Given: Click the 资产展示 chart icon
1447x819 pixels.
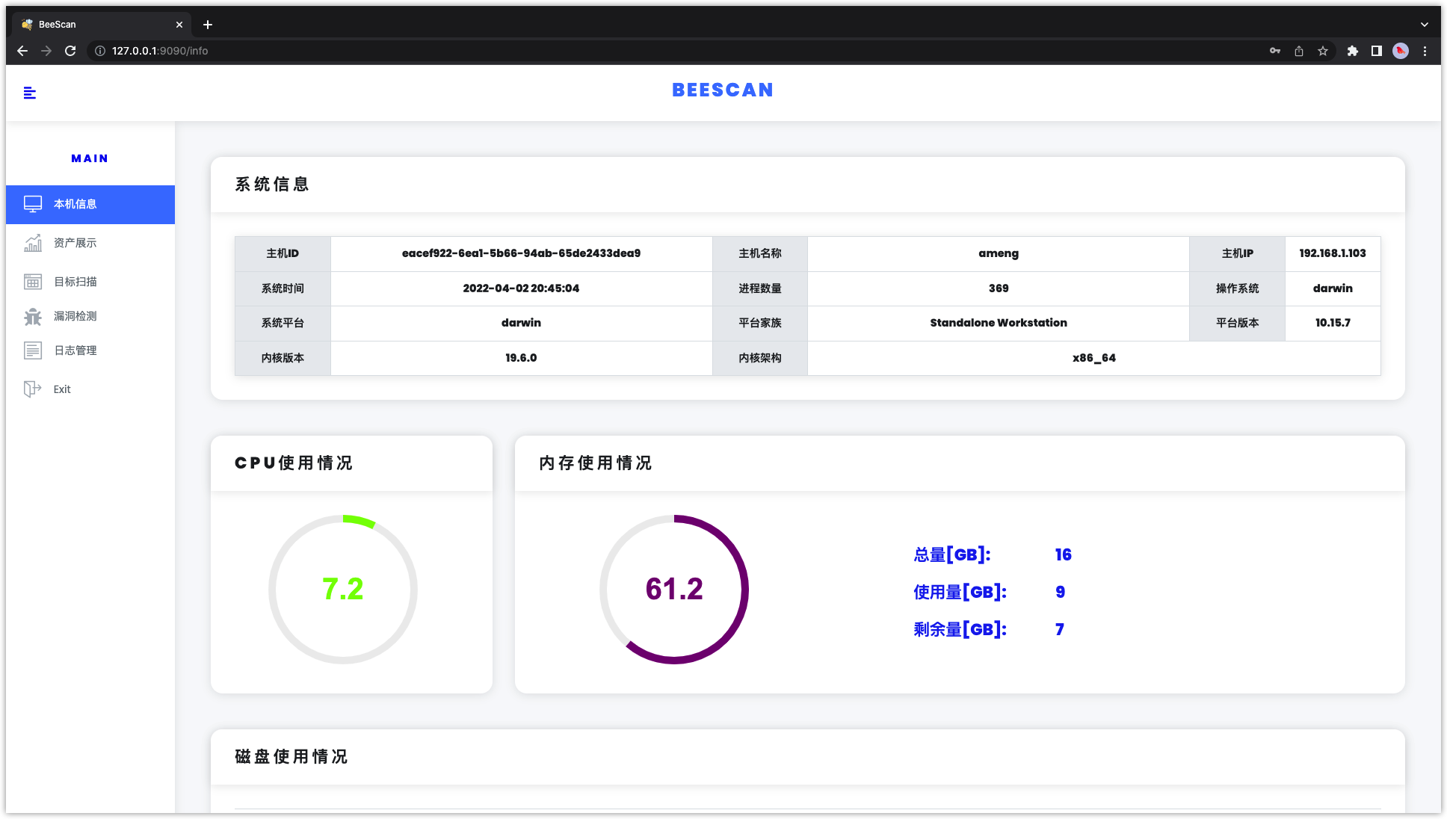Looking at the screenshot, I should point(33,243).
